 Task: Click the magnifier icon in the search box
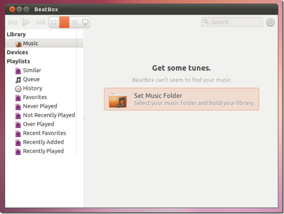point(206,22)
